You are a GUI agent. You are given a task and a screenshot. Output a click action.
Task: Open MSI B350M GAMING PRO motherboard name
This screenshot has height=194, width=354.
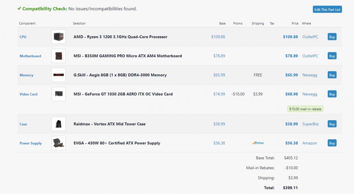tap(128, 56)
